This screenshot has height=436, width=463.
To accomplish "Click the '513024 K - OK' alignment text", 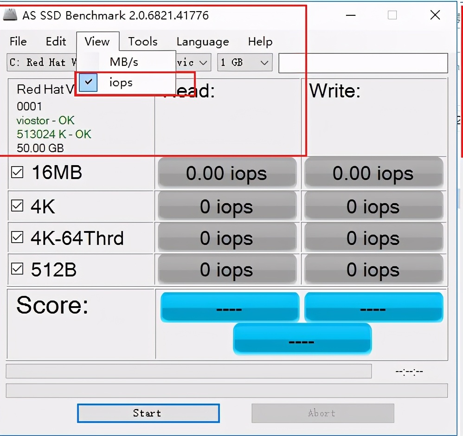I will (x=54, y=135).
